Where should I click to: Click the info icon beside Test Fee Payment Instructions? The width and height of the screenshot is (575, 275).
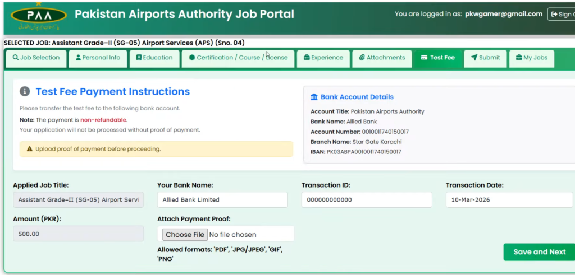(x=25, y=92)
